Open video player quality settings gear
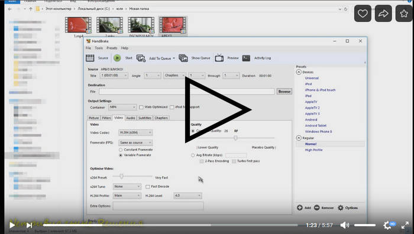This screenshot has height=234, width=414. tap(387, 225)
